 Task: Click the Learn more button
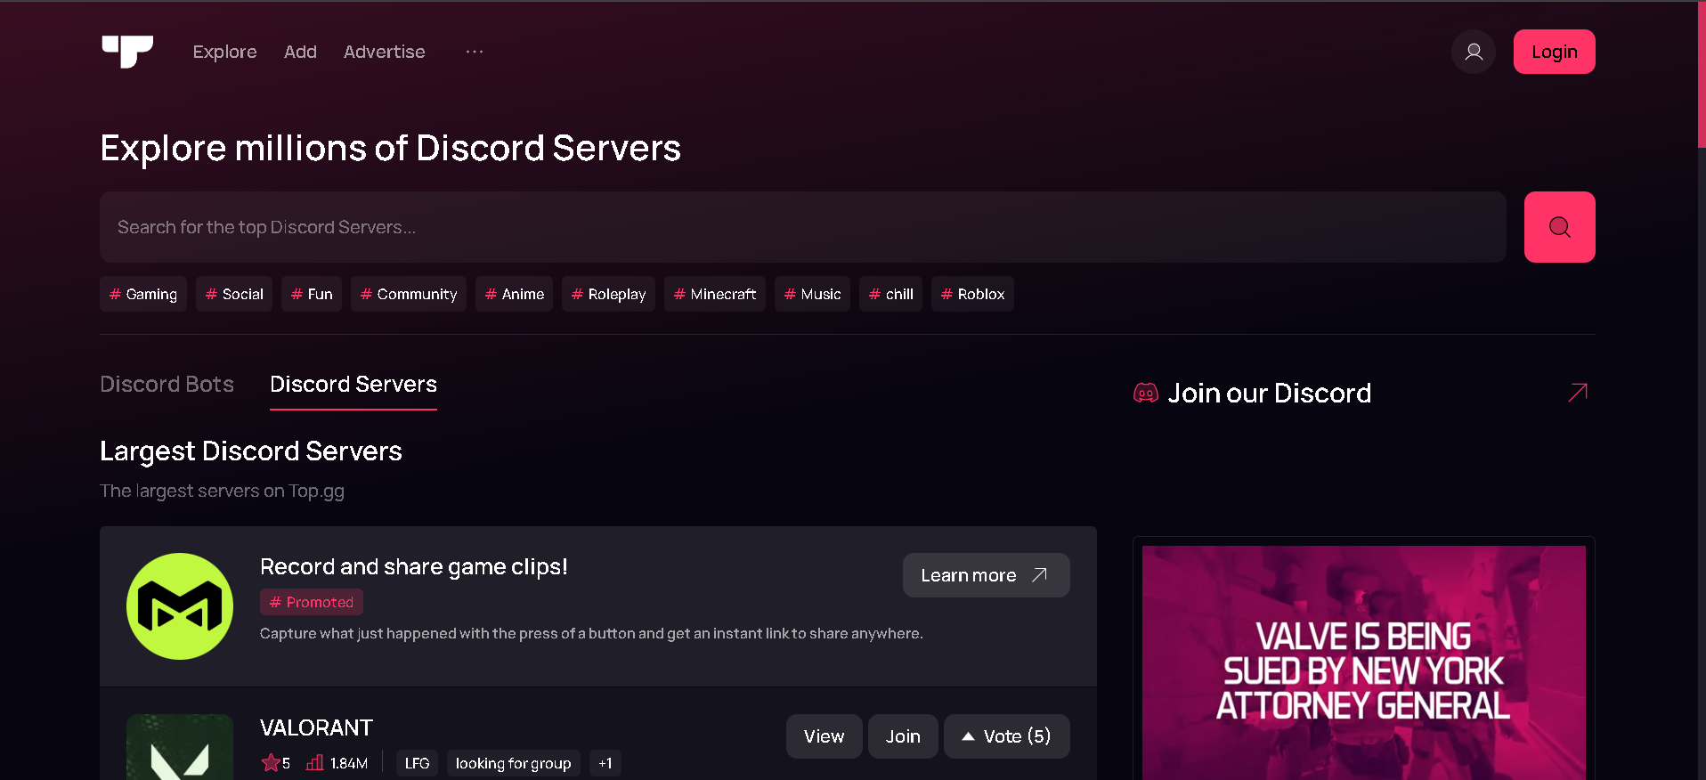pos(986,575)
